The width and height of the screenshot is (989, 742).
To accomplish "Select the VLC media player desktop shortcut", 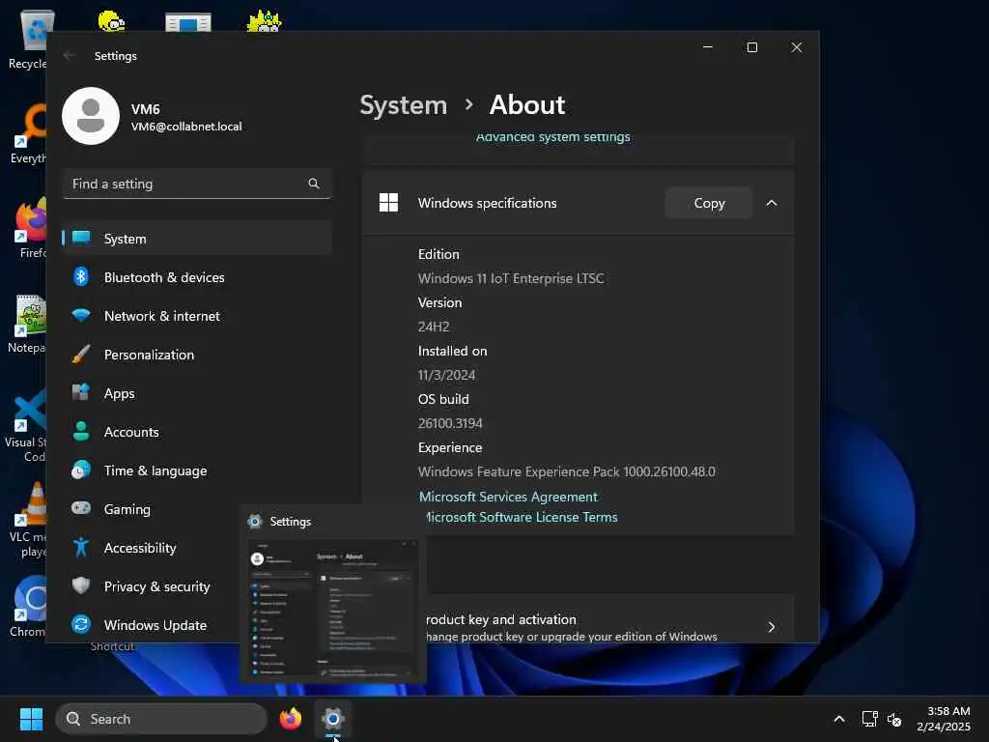I will pyautogui.click(x=28, y=521).
